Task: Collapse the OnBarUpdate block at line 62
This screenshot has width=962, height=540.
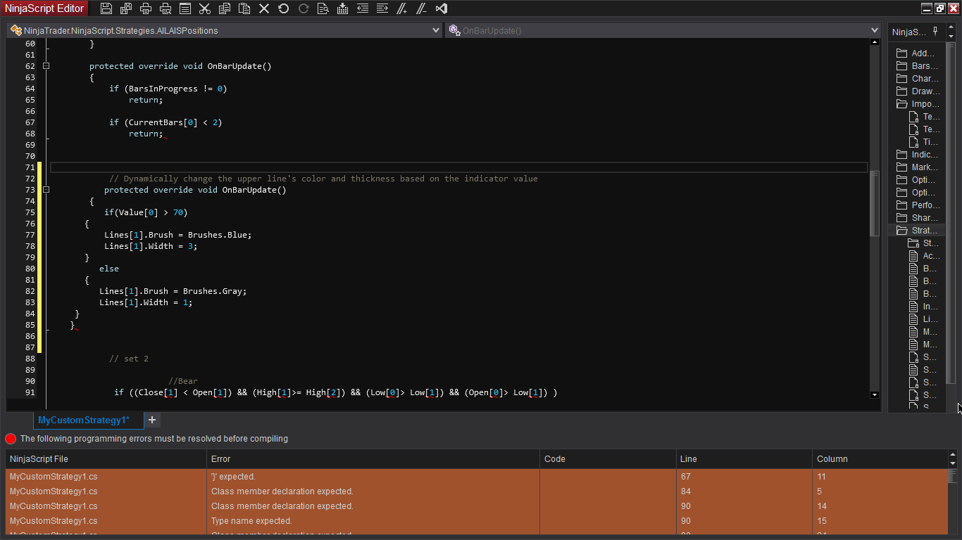Action: tap(46, 66)
